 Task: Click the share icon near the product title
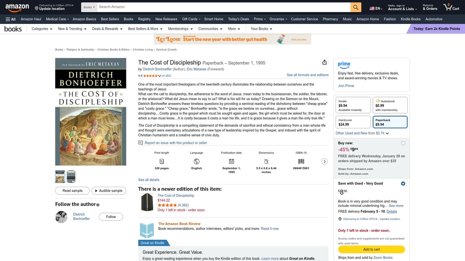(x=324, y=62)
